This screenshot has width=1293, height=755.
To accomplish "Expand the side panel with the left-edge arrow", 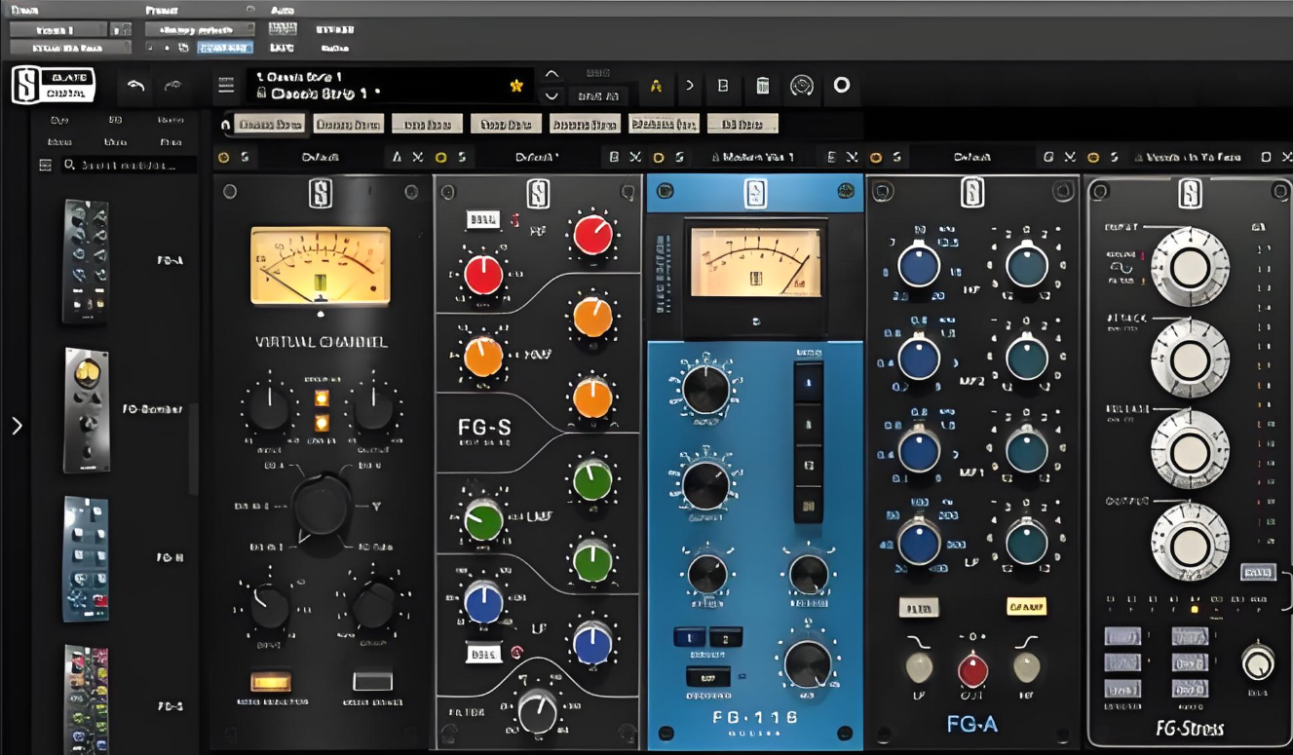I will (x=16, y=426).
